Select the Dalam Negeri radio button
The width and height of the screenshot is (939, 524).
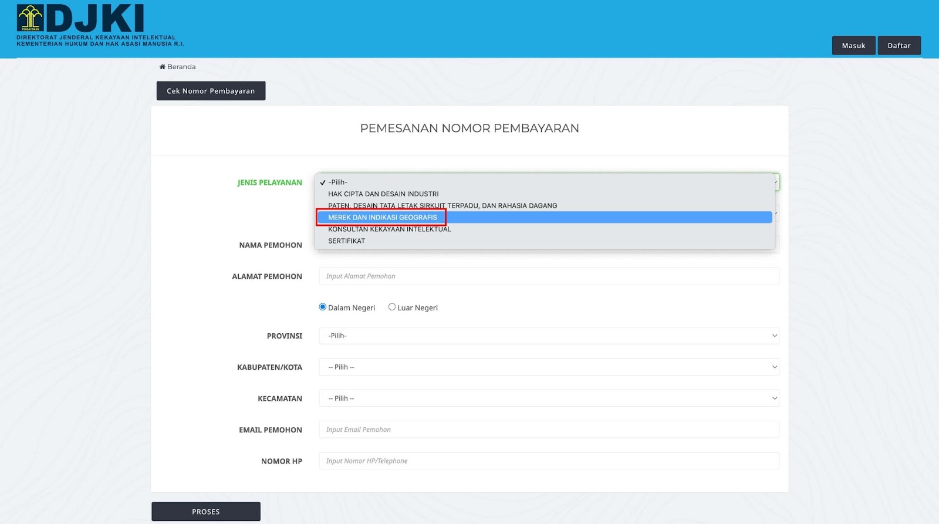click(x=322, y=307)
